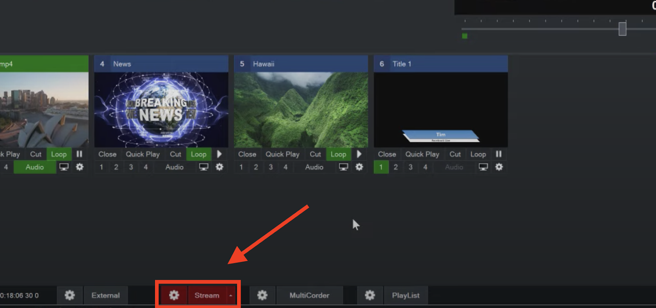Click the '6 Title 1' input title bar
The width and height of the screenshot is (656, 308).
(x=441, y=64)
